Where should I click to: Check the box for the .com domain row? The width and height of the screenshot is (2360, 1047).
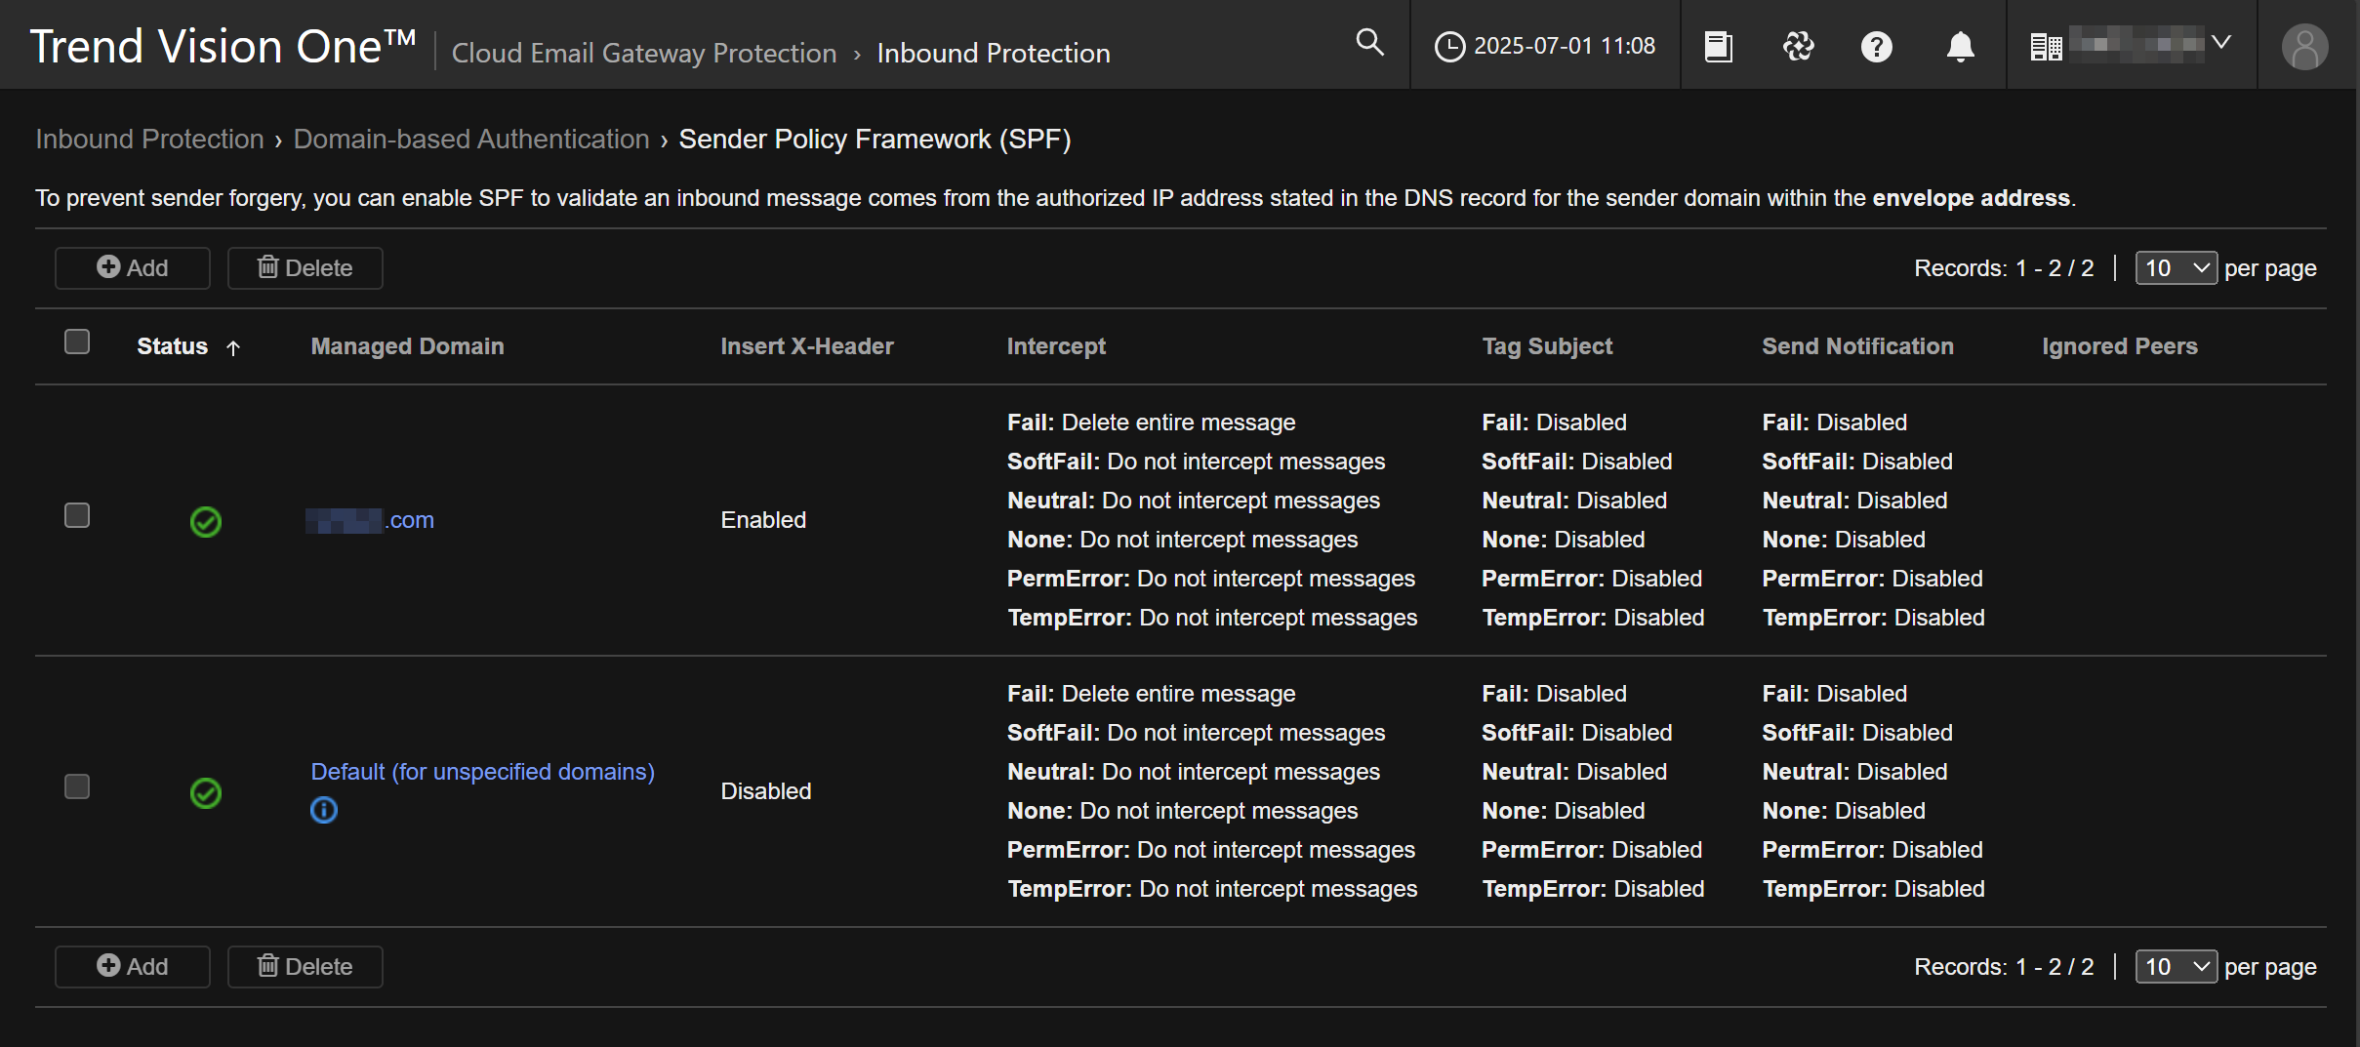tap(77, 515)
